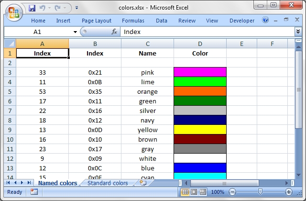Switch to Page Layout view

[194, 192]
